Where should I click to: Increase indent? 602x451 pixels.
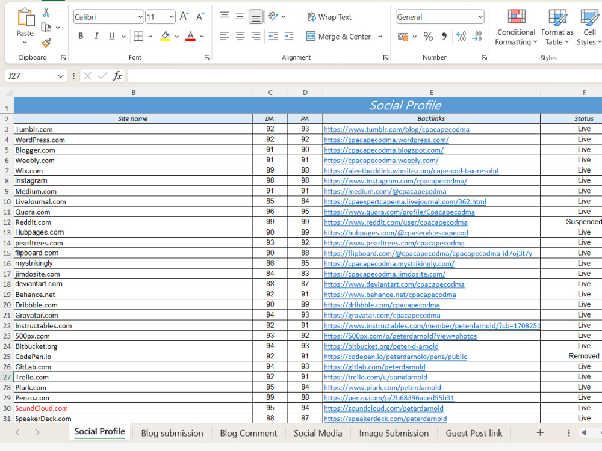(x=289, y=36)
